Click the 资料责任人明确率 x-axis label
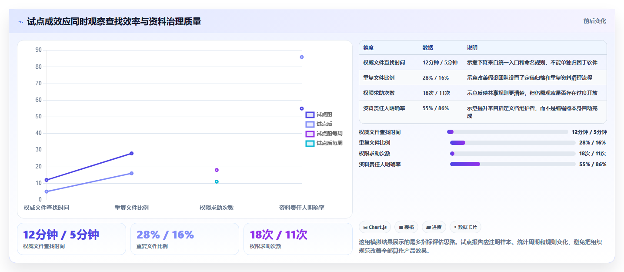Viewport: 624px width, 272px height. [x=302, y=208]
